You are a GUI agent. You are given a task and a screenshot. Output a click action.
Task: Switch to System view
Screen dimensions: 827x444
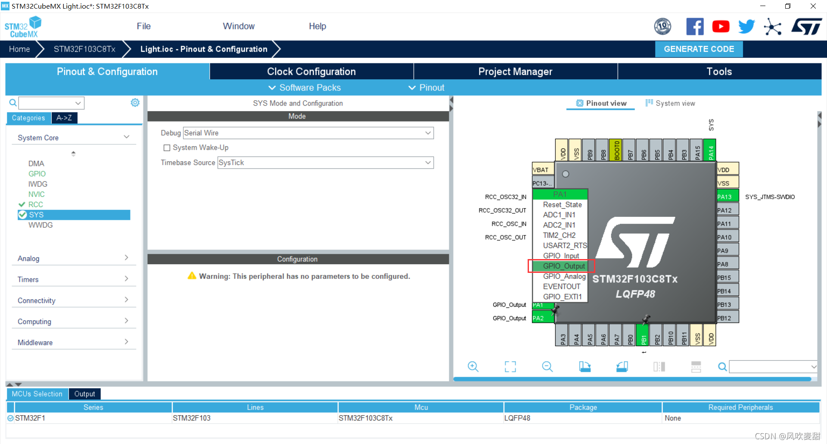(x=670, y=103)
